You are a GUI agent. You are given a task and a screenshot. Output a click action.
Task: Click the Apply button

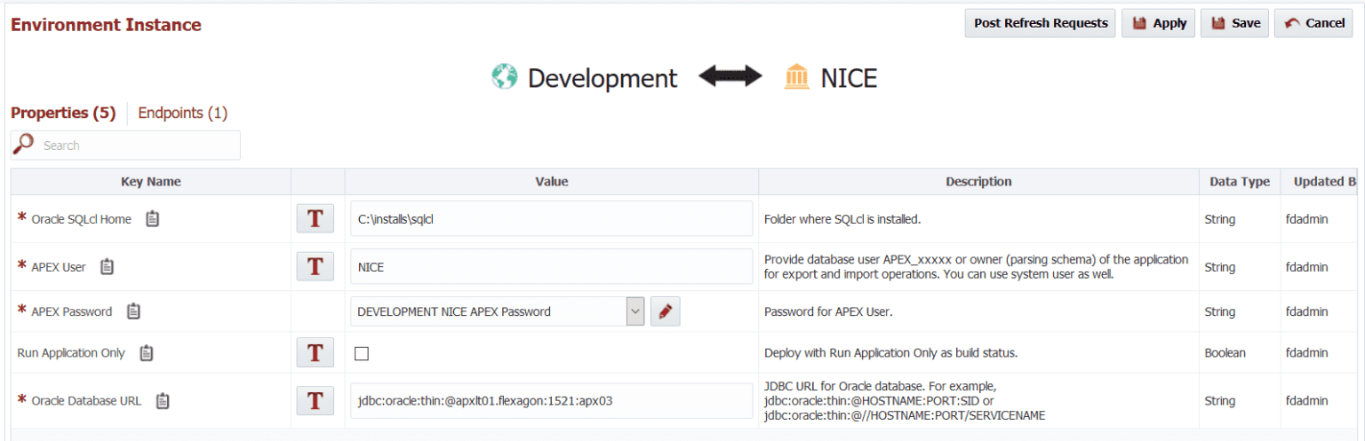point(1158,23)
